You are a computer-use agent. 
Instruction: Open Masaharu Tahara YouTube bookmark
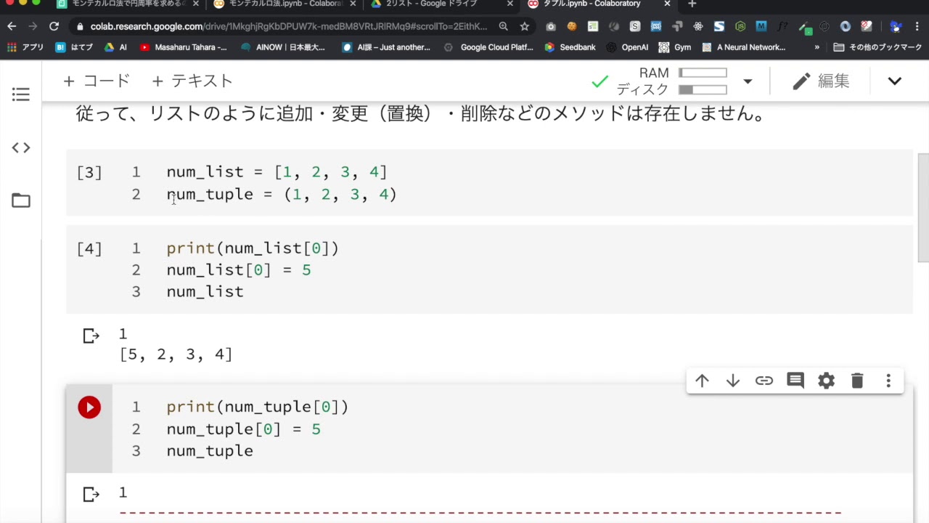click(x=183, y=47)
